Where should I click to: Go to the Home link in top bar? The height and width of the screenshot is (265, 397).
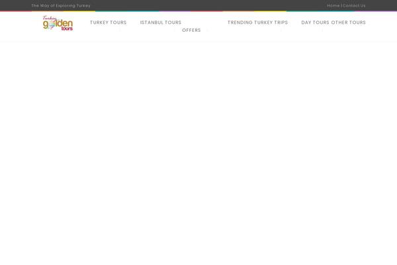coord(333,5)
